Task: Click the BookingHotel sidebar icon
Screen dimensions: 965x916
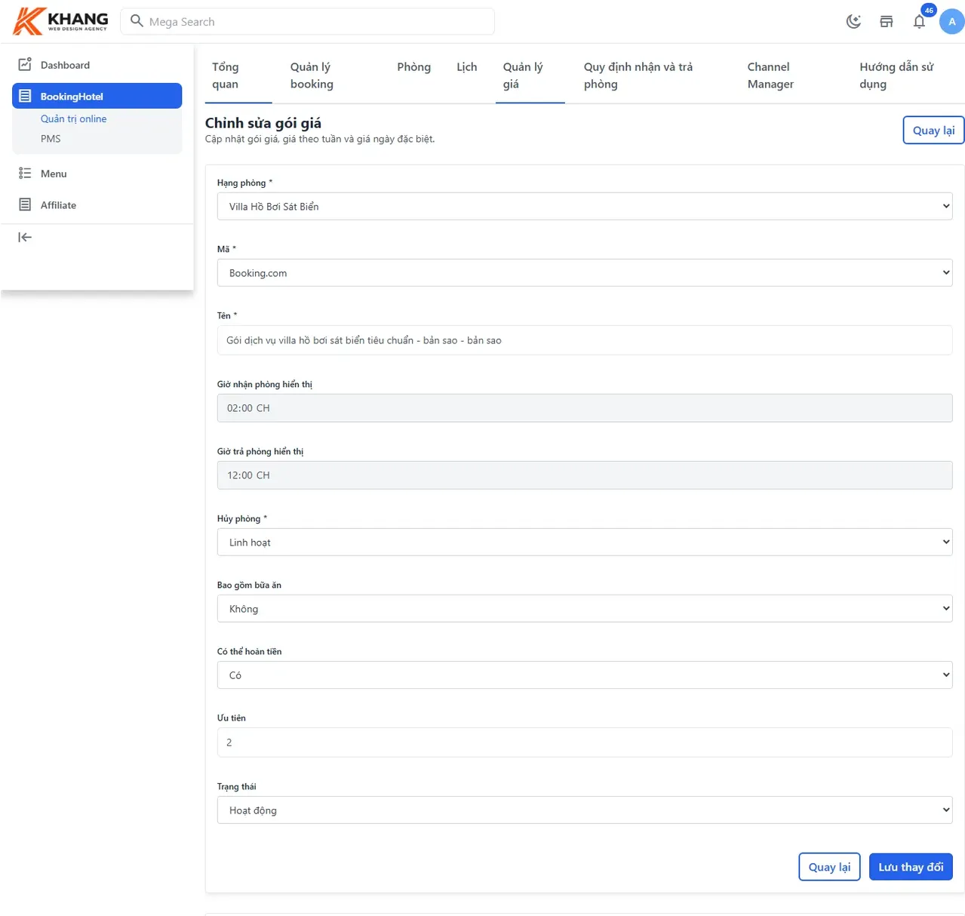Action: (25, 96)
